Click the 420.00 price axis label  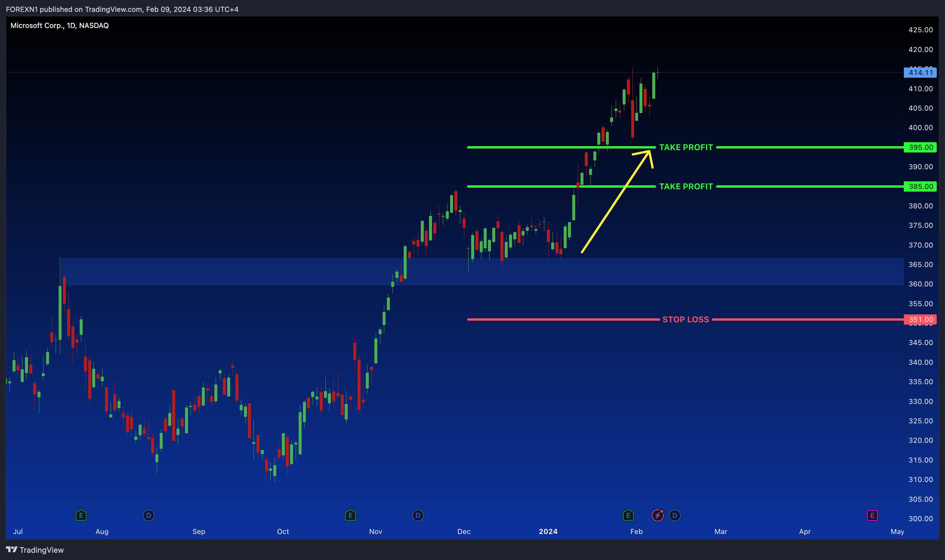coord(920,49)
